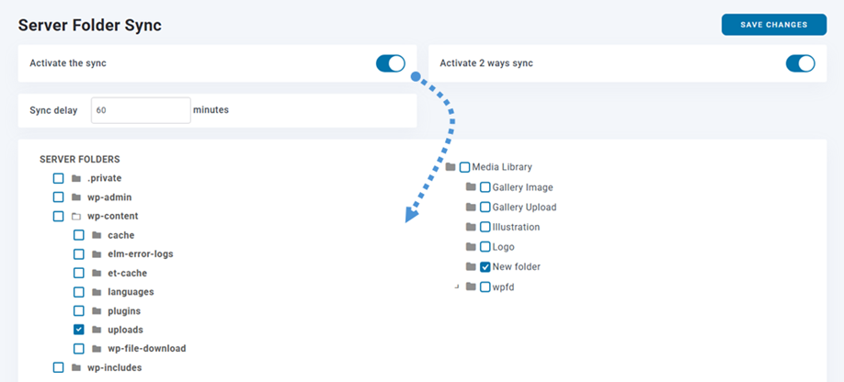Click the folder icon beside .private
The height and width of the screenshot is (382, 844).
click(x=76, y=178)
